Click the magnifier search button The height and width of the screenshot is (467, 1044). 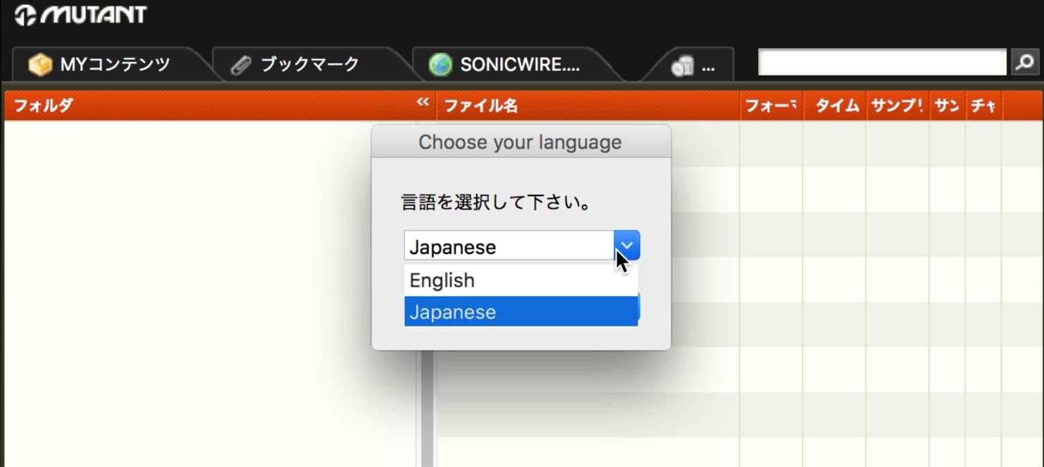tap(1025, 62)
